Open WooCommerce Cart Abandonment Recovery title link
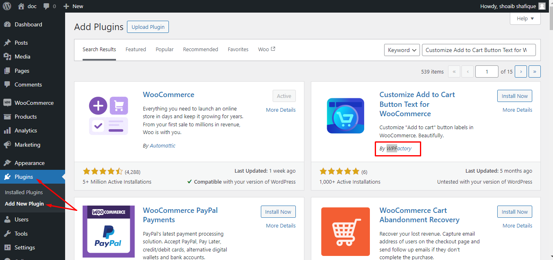This screenshot has height=260, width=553. [420, 215]
